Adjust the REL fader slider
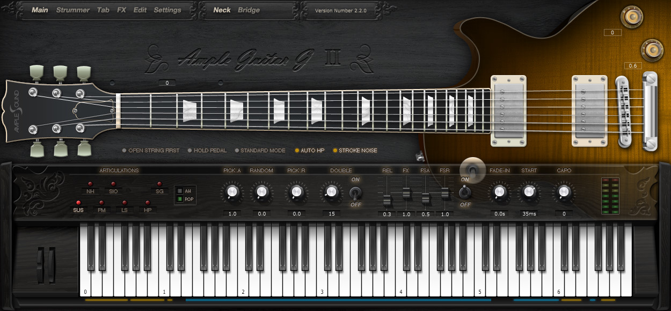 [x=386, y=199]
